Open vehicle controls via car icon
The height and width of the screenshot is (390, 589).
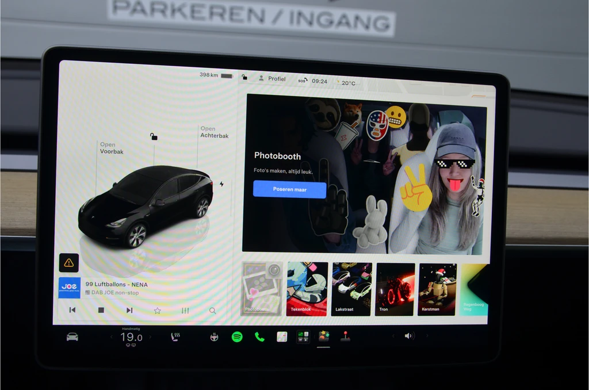click(72, 337)
